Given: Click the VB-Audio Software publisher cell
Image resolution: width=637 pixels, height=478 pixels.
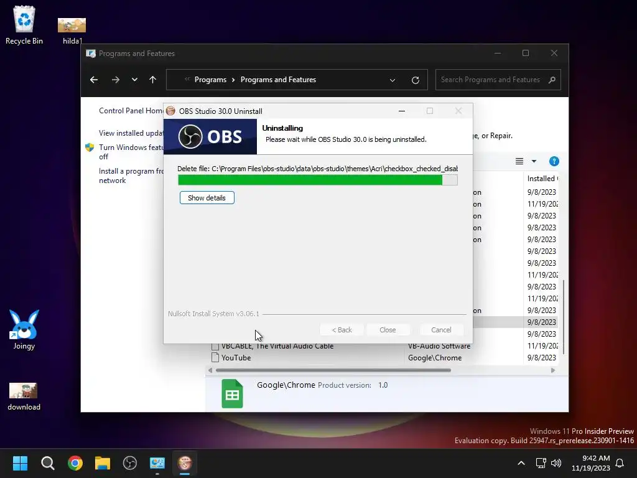Looking at the screenshot, I should pos(439,346).
